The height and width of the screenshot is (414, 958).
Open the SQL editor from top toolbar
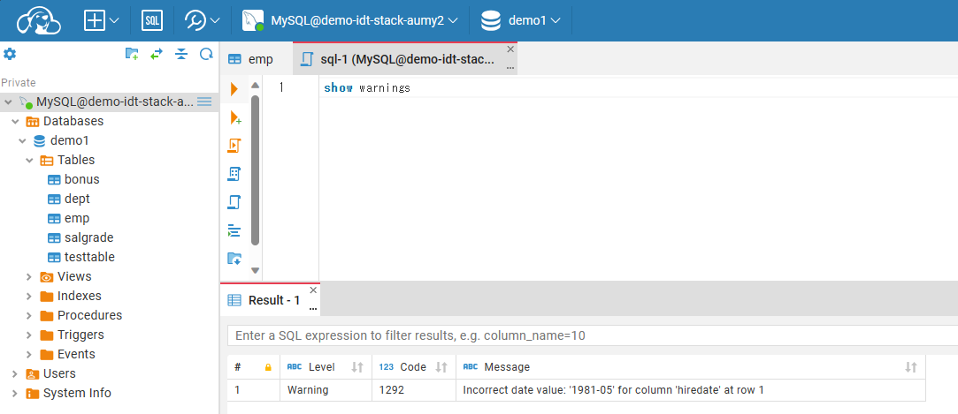coord(151,20)
